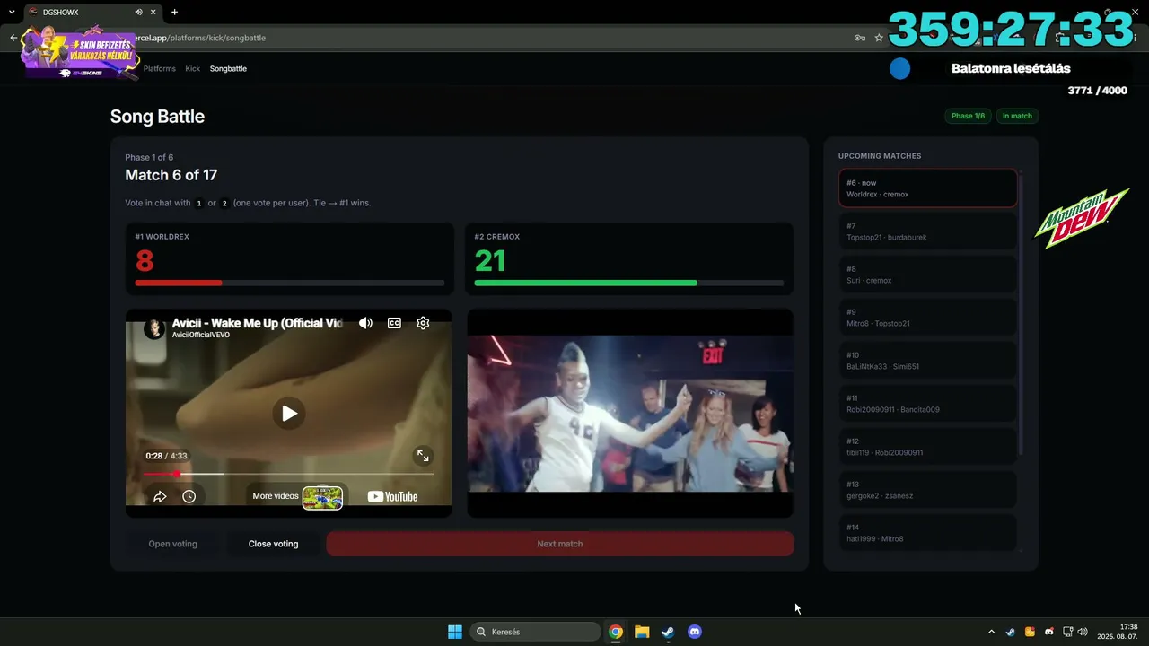Select match #6 Worldrex · cremox
Screen dimensions: 1149x646
coord(928,188)
